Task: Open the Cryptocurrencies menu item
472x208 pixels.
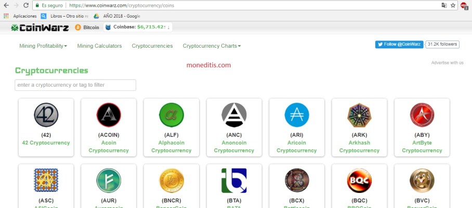Action: click(152, 46)
